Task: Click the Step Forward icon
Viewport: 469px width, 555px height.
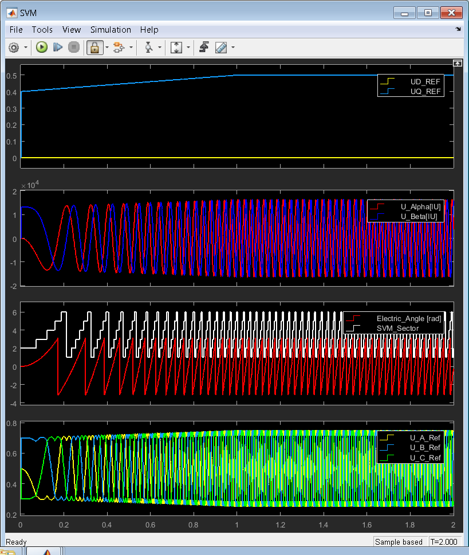Action: click(x=57, y=48)
